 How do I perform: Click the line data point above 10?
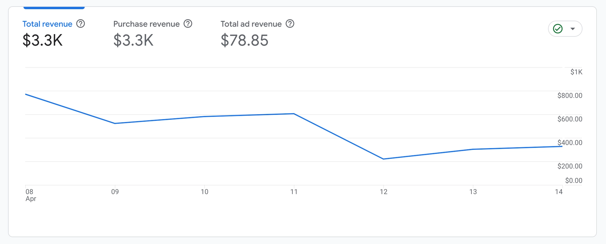(204, 116)
